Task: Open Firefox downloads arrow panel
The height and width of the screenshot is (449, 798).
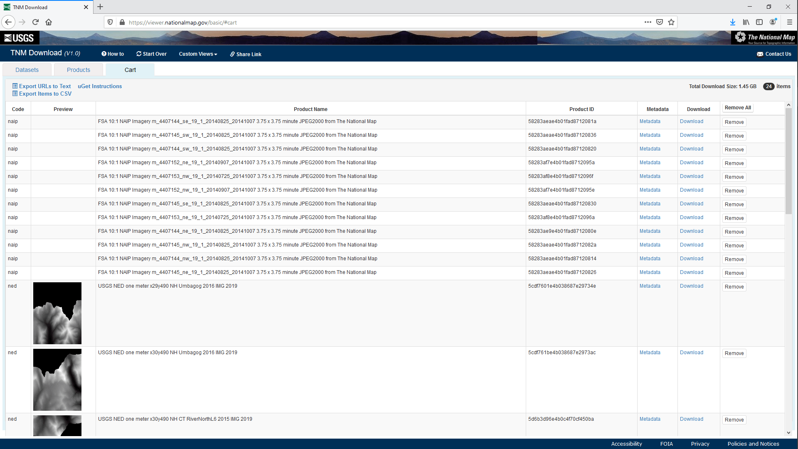Action: pos(733,22)
